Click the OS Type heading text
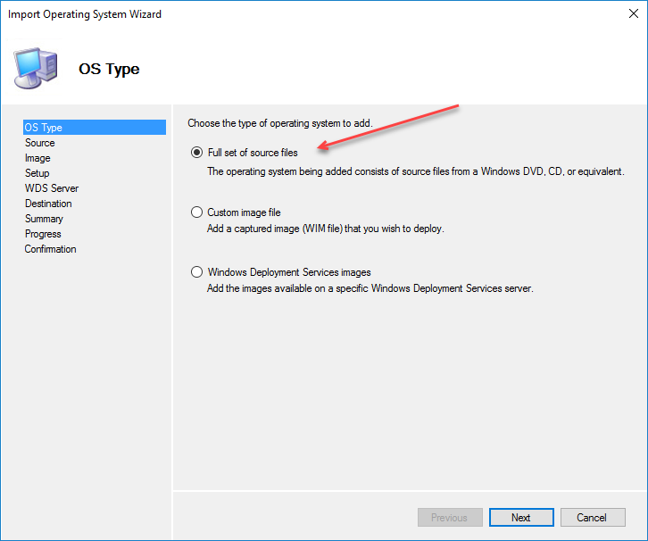 (109, 69)
